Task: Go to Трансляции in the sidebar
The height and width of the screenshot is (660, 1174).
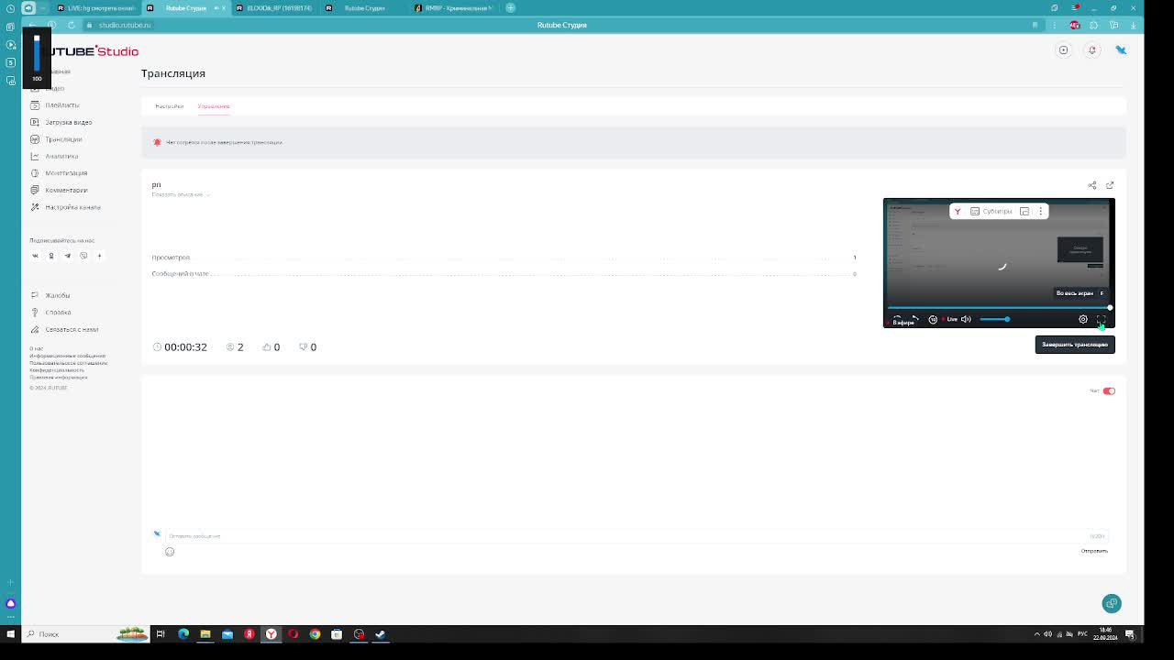Action: click(x=63, y=139)
